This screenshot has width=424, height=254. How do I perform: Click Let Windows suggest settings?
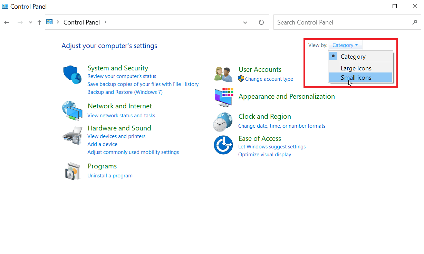pyautogui.click(x=272, y=147)
